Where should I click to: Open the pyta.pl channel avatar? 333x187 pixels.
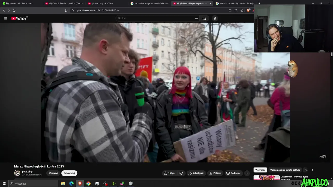pyautogui.click(x=17, y=173)
